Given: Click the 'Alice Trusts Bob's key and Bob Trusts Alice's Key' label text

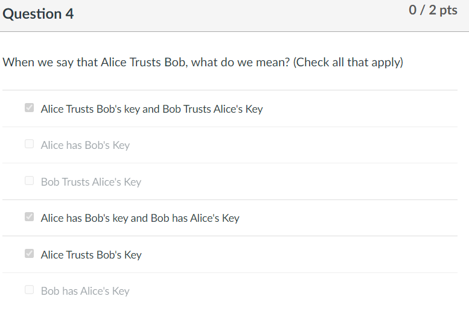Looking at the screenshot, I should click(x=152, y=109).
